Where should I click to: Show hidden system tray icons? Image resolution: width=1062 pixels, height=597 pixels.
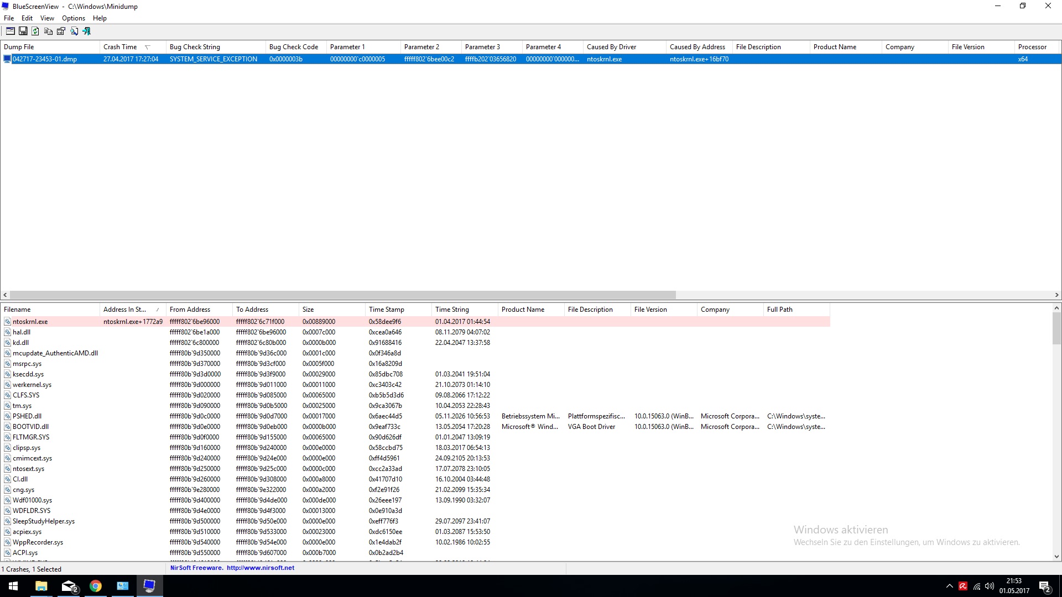(949, 586)
